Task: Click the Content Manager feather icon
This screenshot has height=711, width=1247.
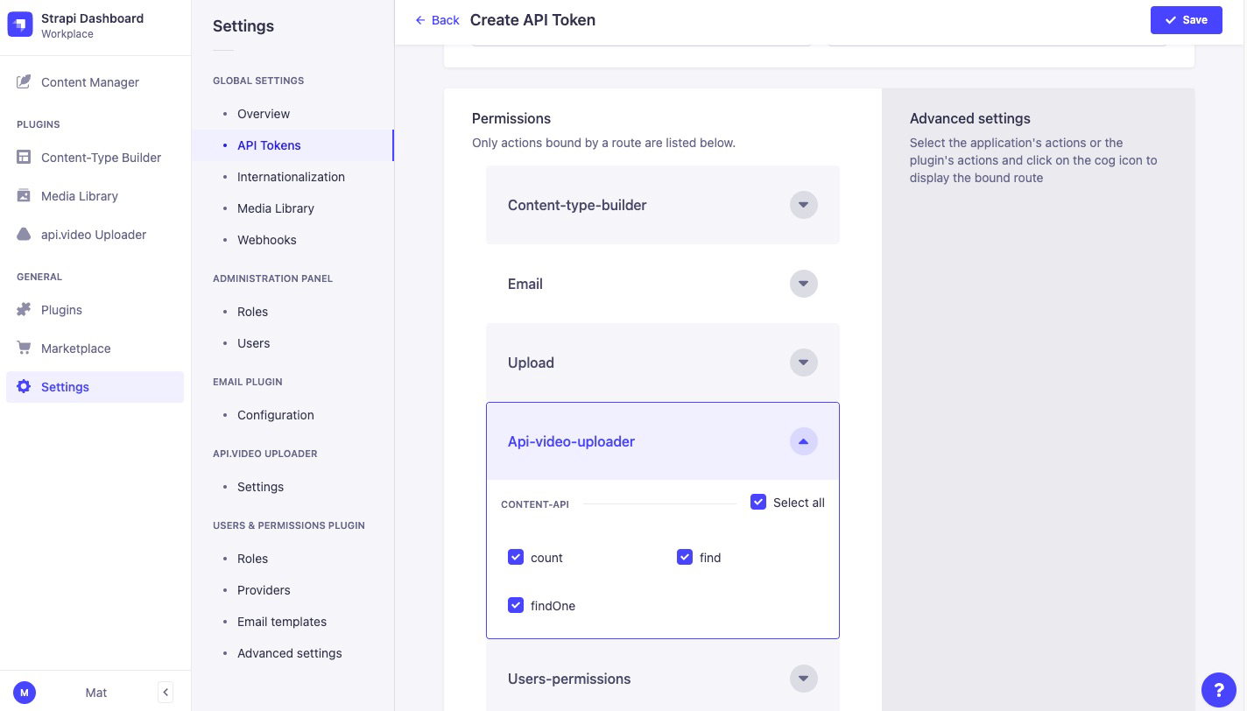Action: point(24,82)
